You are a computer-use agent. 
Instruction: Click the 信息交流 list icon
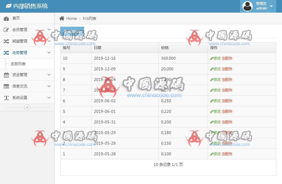6,86
